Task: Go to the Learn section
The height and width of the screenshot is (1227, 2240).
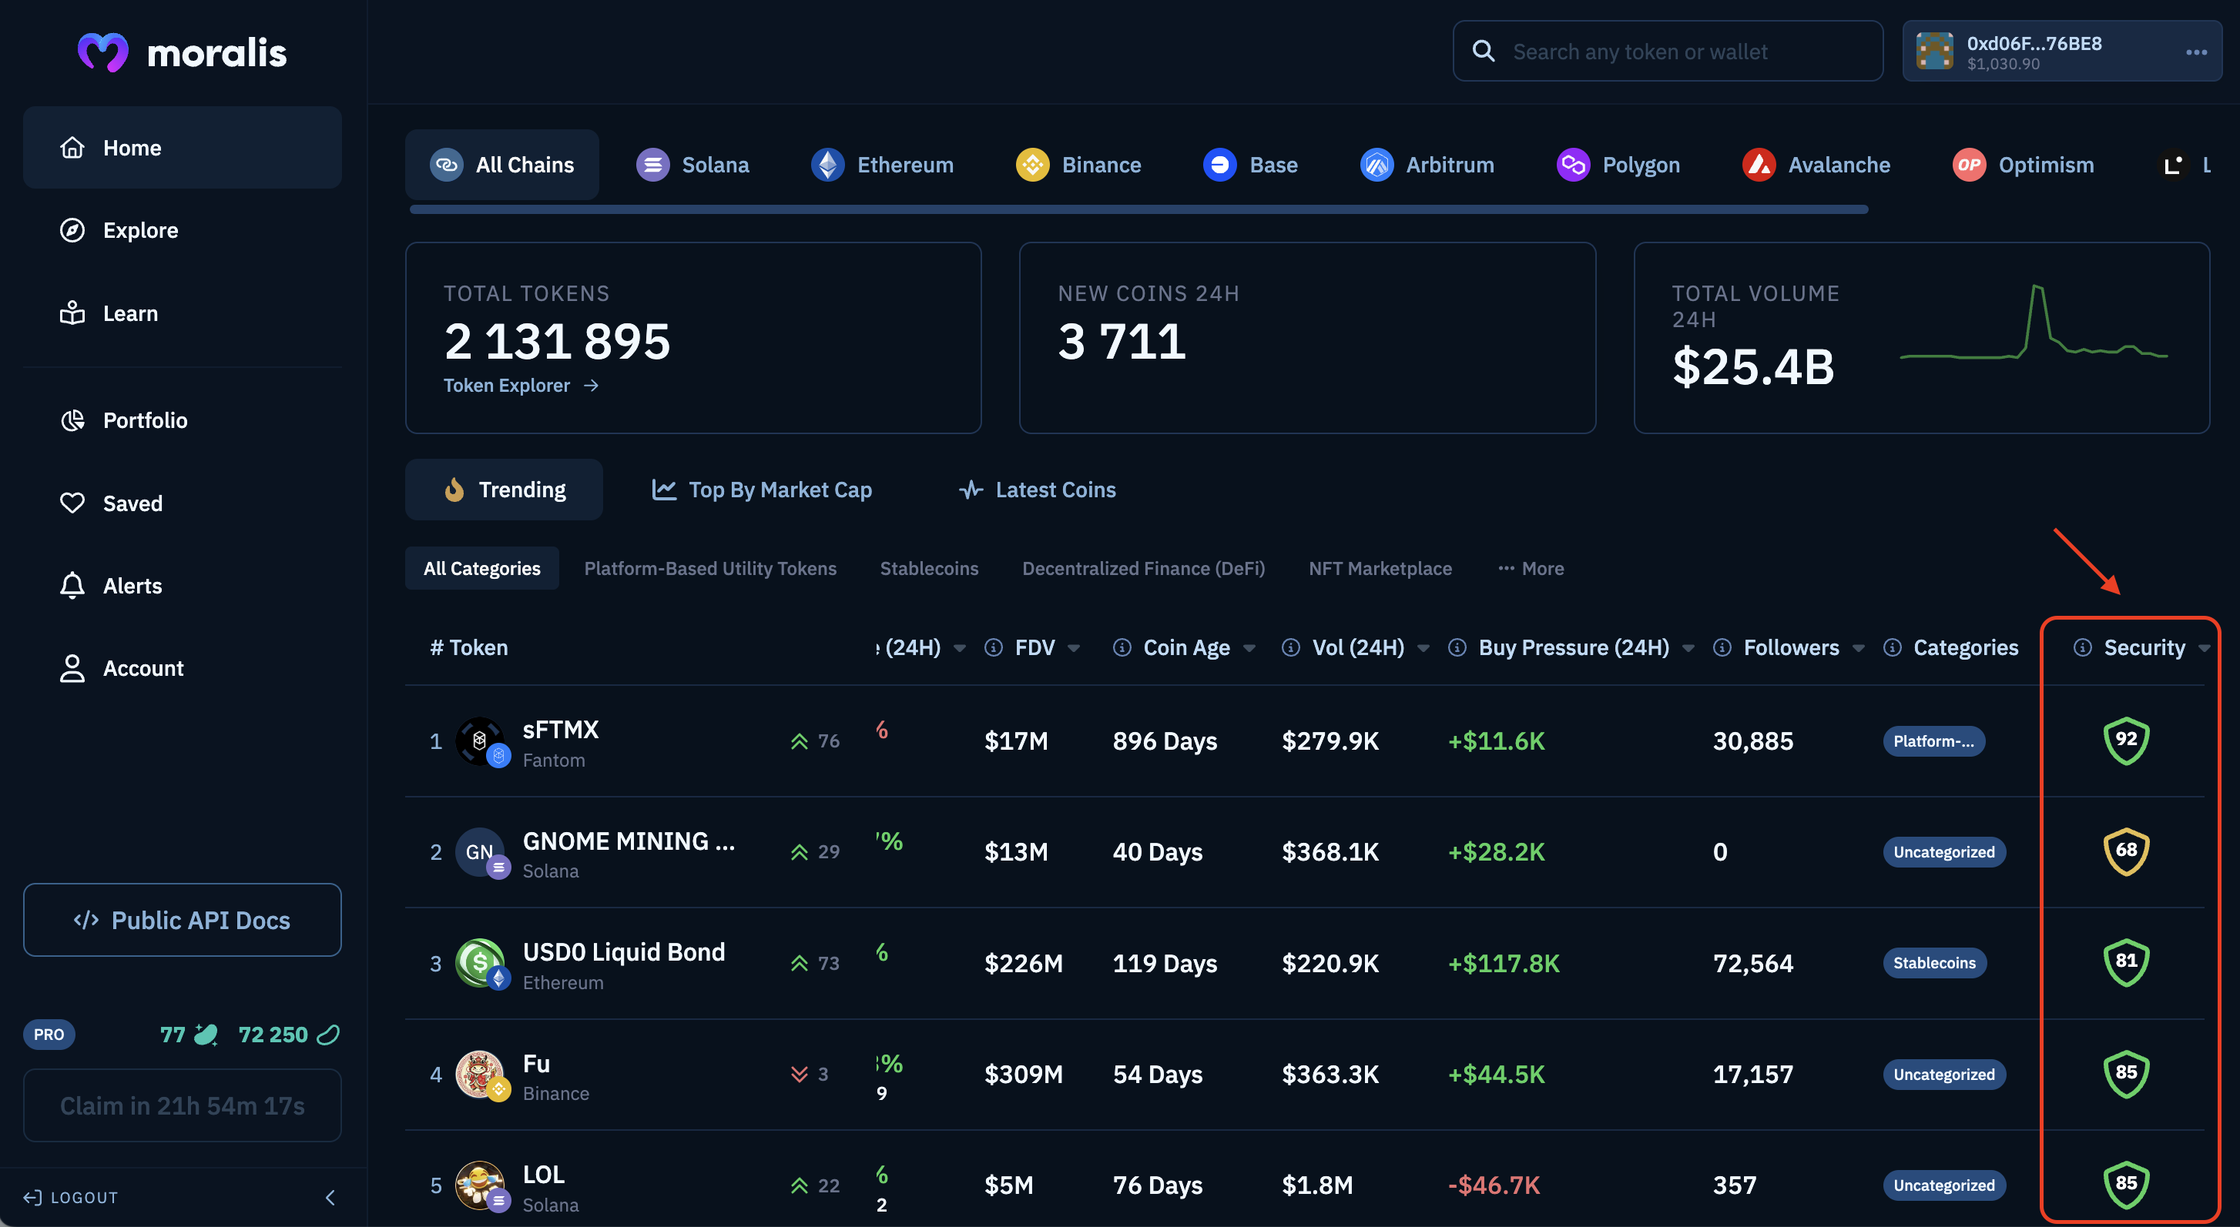Action: (182, 313)
